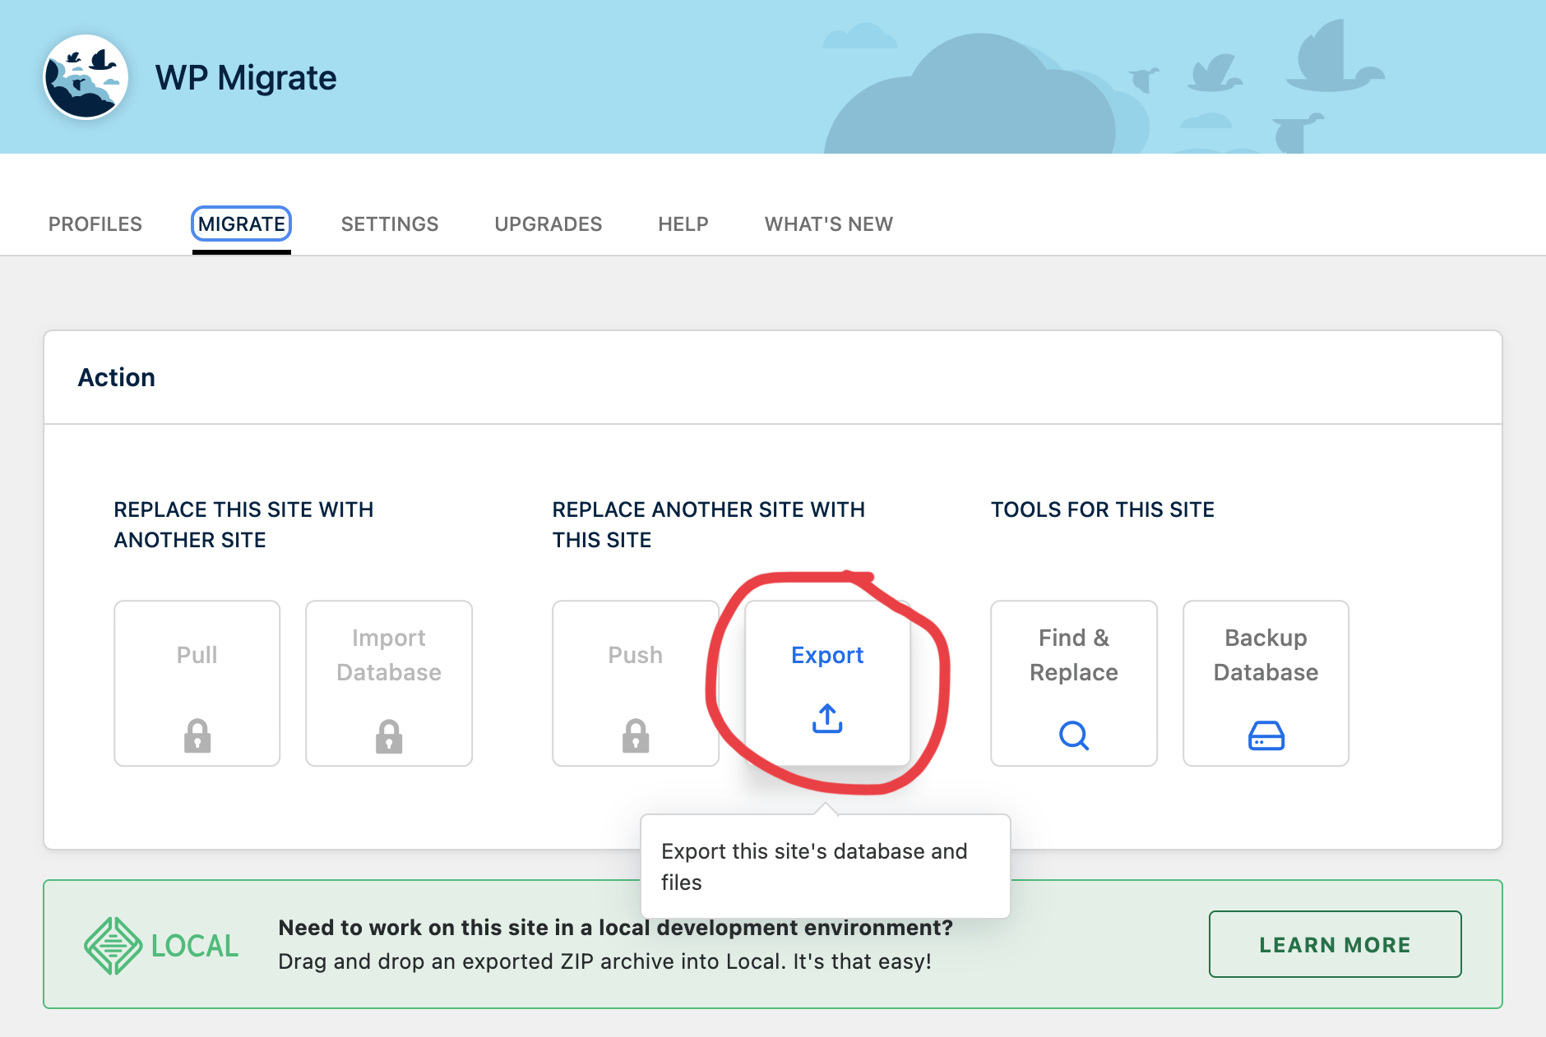Select the Migrate tab
This screenshot has width=1546, height=1037.
(x=242, y=224)
